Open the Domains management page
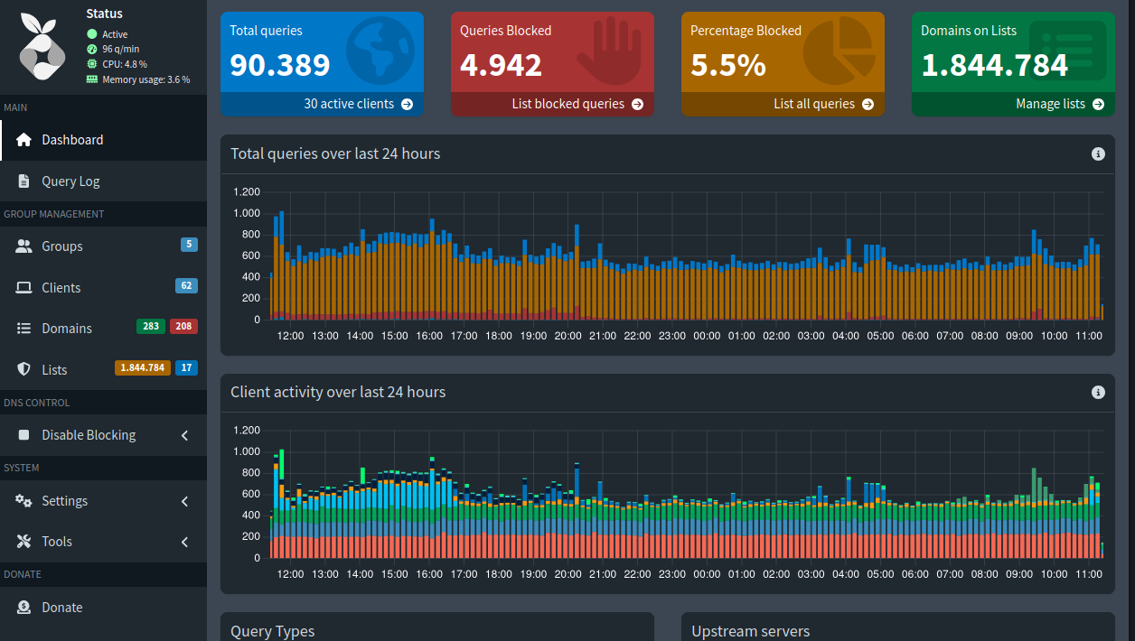This screenshot has width=1135, height=641. [66, 329]
